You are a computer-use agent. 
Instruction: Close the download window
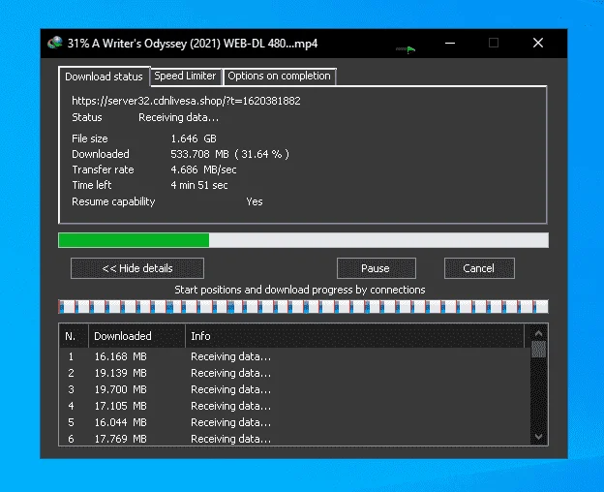point(538,43)
